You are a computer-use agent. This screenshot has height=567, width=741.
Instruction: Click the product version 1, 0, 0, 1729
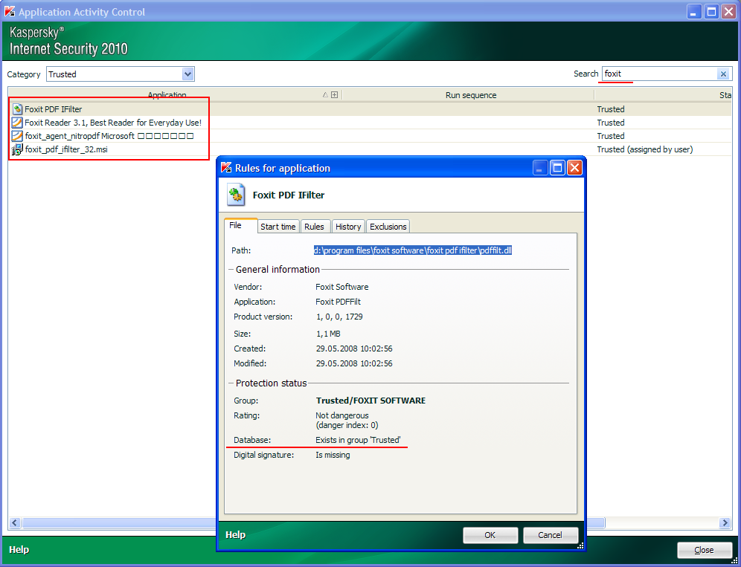tap(339, 317)
